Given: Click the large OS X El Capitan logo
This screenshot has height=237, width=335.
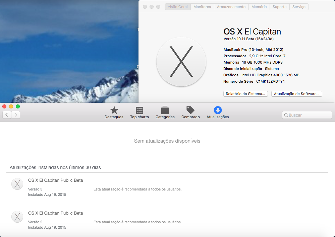Looking at the screenshot, I should pos(181,62).
